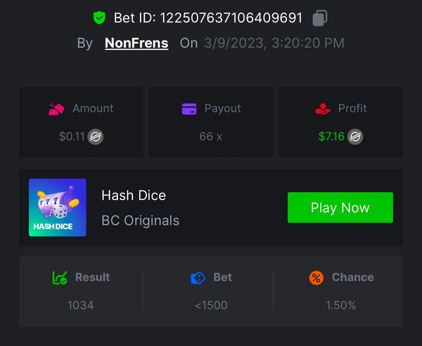Select the Bet ID number text
The image size is (422, 346).
(x=231, y=18)
